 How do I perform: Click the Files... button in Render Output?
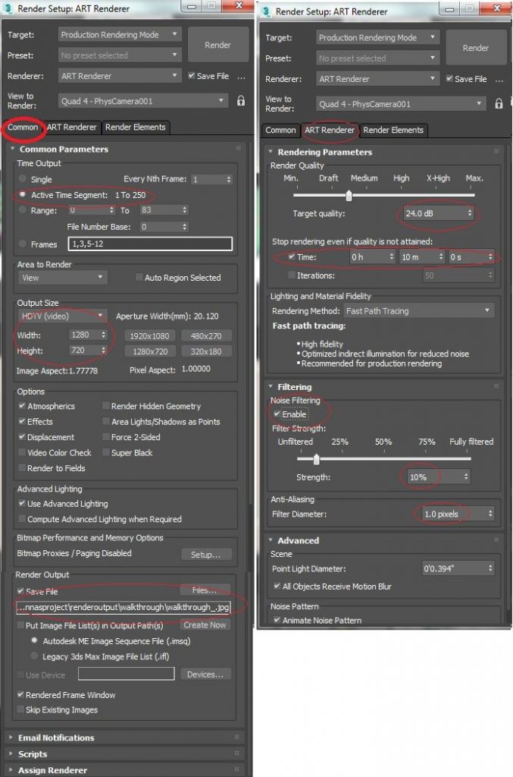205,590
